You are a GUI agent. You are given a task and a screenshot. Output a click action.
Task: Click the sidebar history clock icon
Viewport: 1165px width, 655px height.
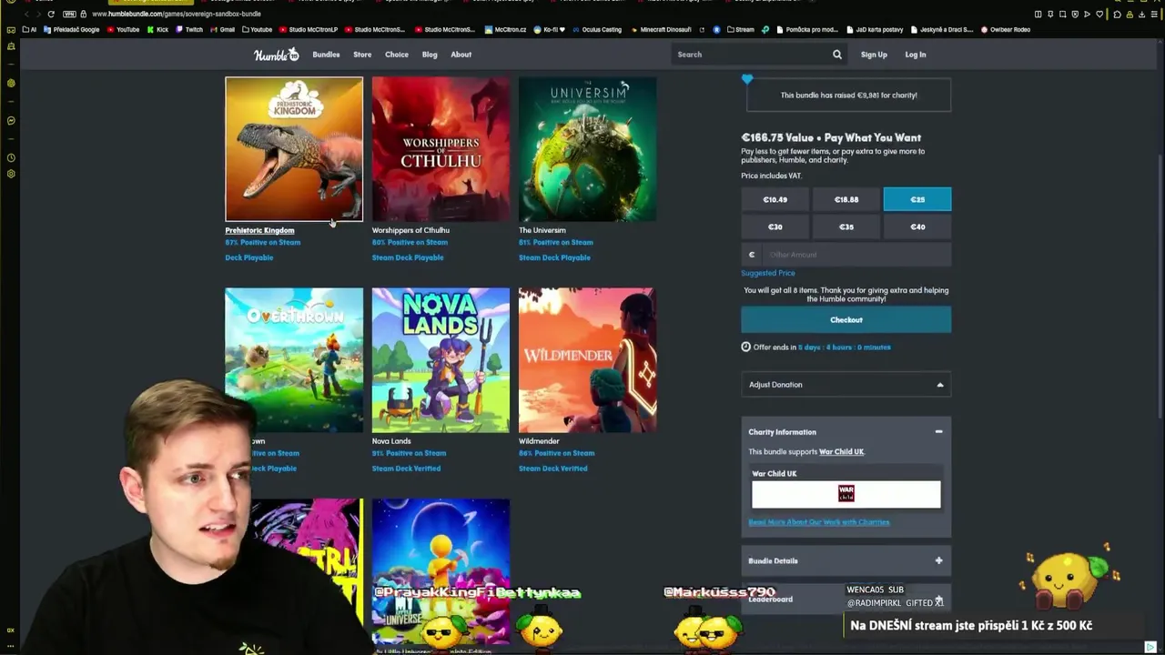tap(11, 157)
